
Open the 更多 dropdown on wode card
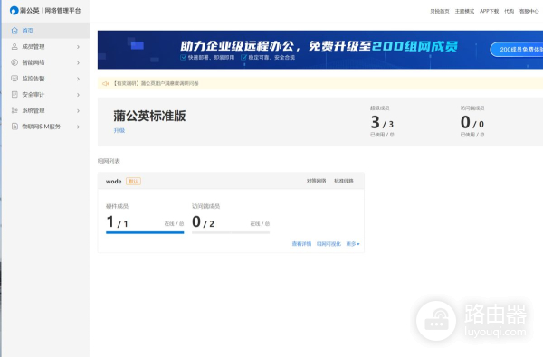(353, 244)
